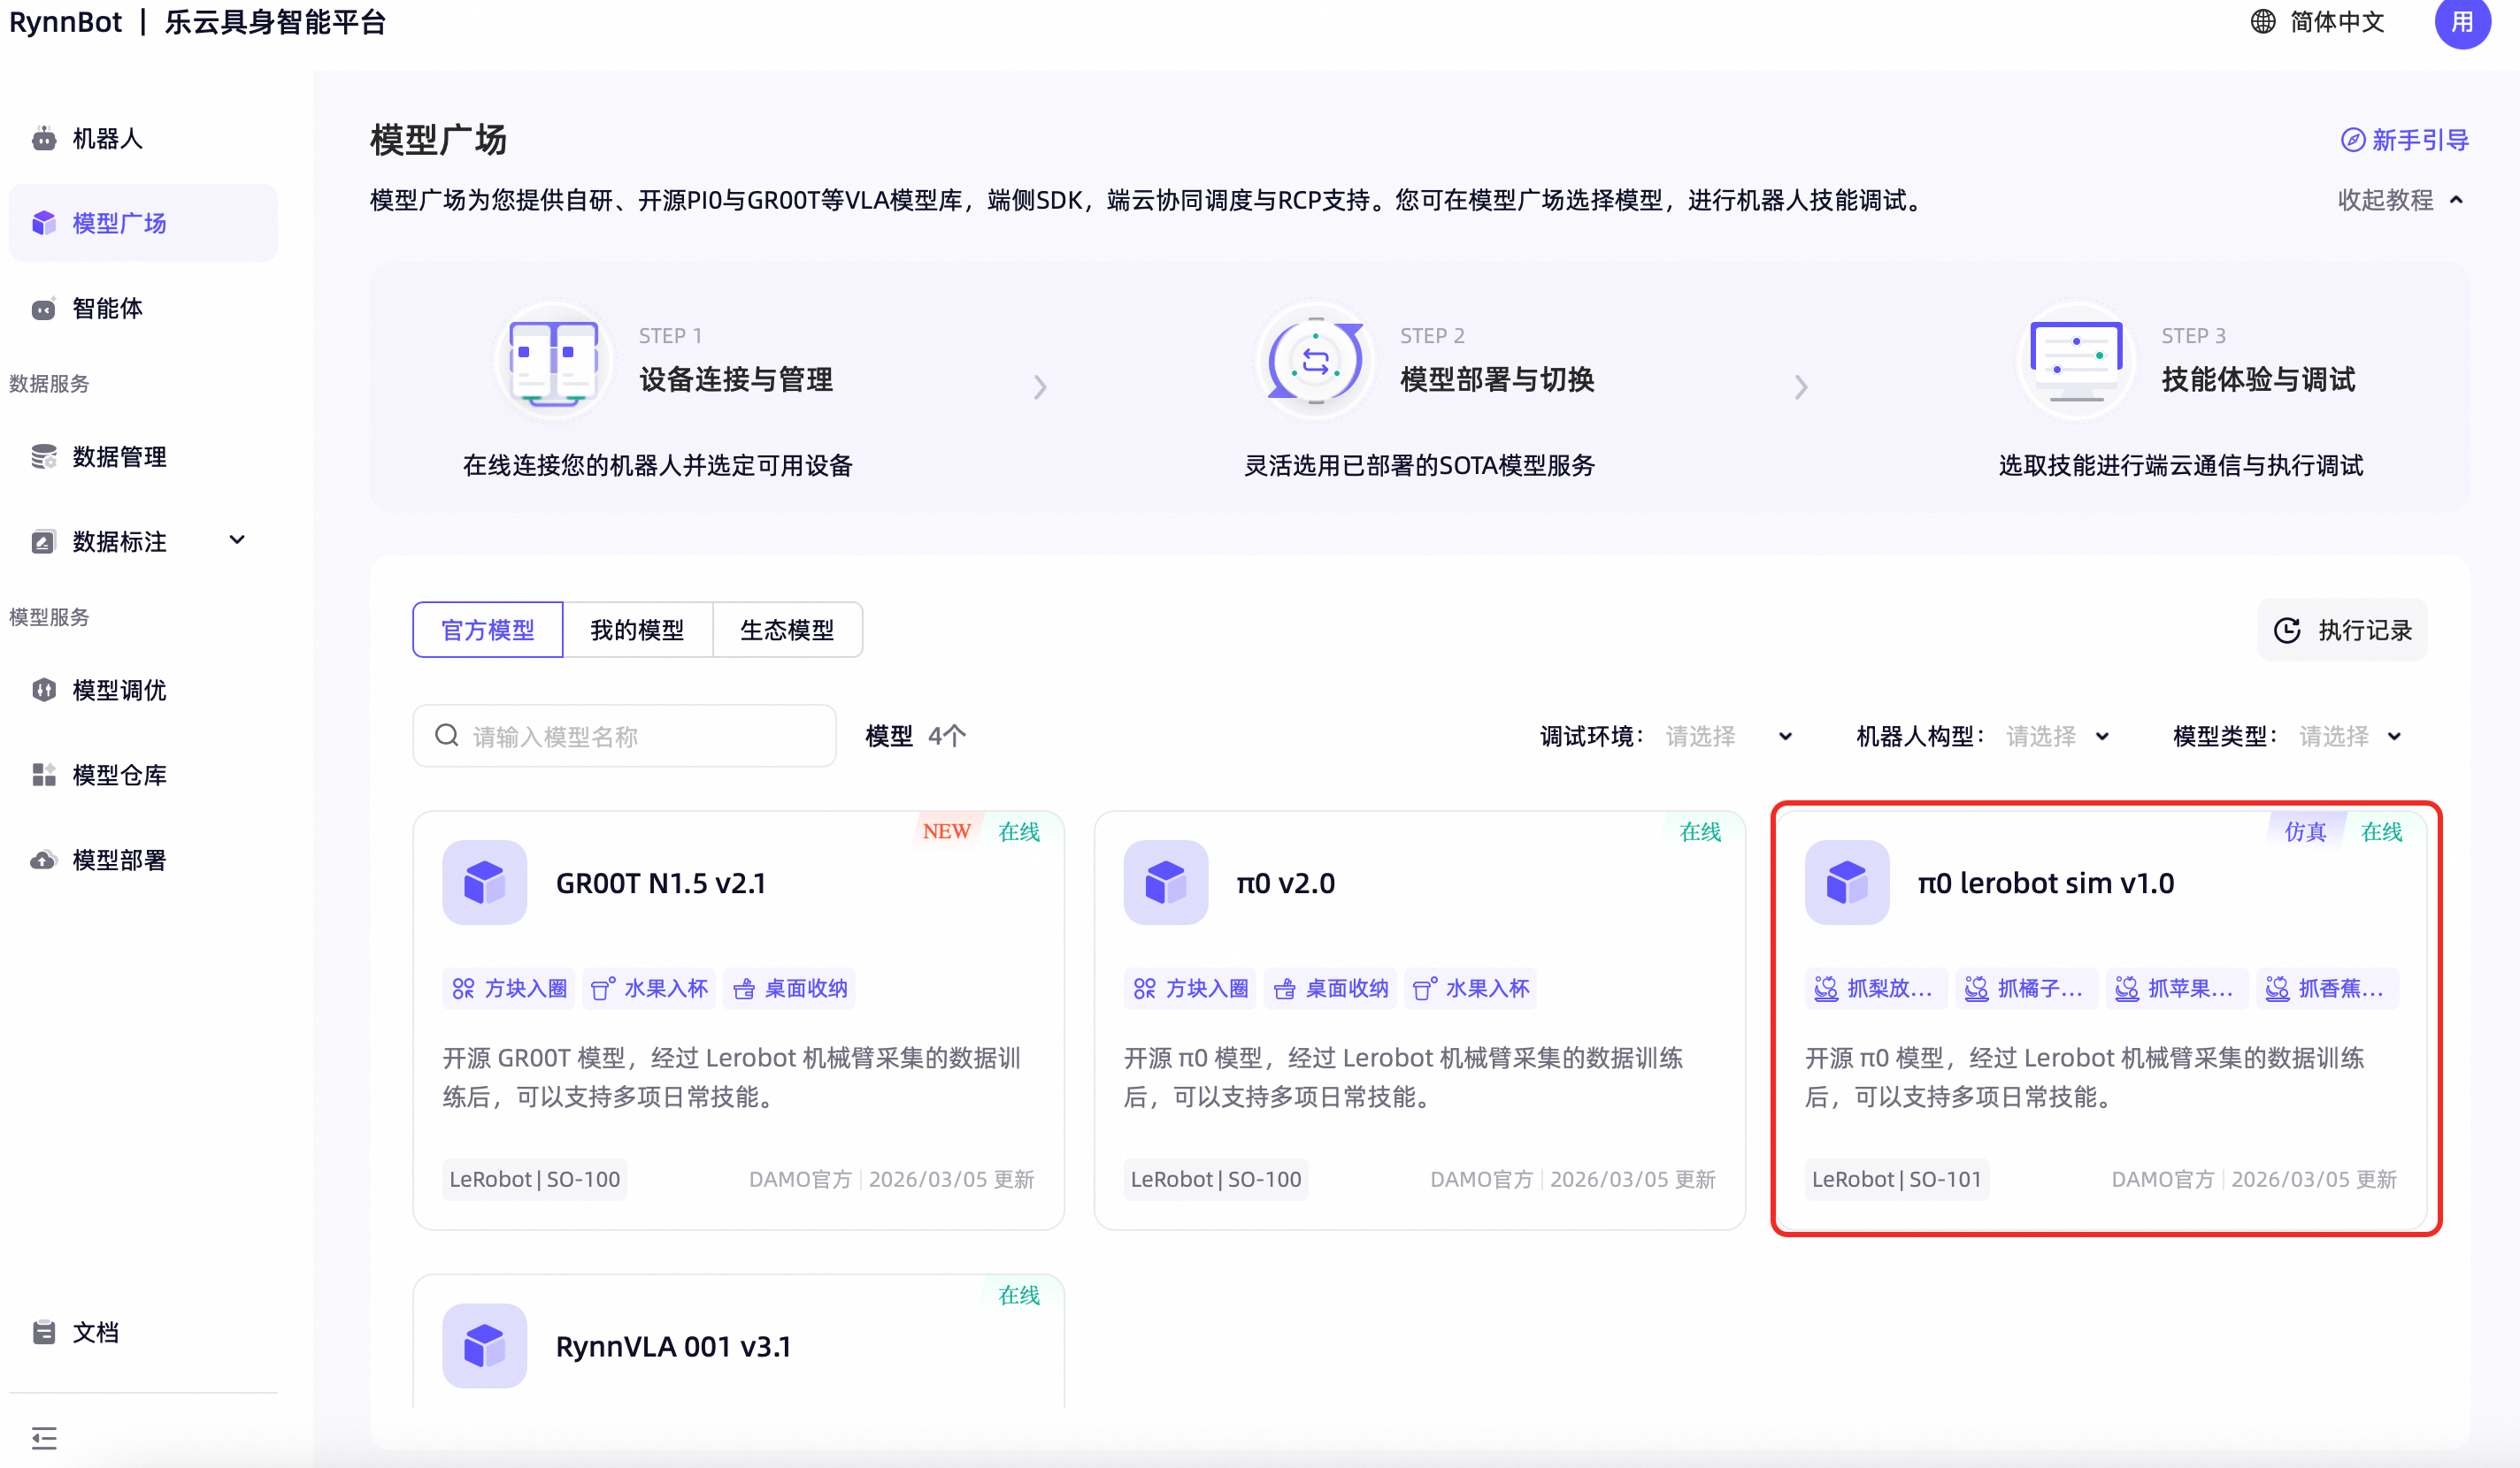This screenshot has height=1468, width=2520.
Task: Open 模型仓库 warehouse icon
Action: pyautogui.click(x=43, y=775)
